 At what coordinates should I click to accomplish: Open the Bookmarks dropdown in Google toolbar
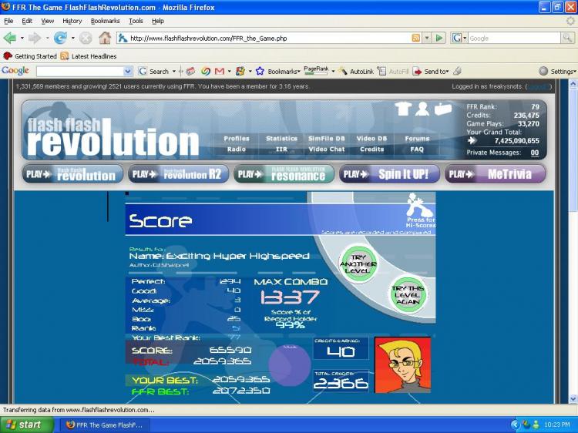pyautogui.click(x=299, y=71)
